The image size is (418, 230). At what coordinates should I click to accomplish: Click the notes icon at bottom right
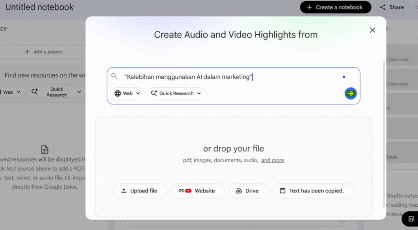click(411, 219)
